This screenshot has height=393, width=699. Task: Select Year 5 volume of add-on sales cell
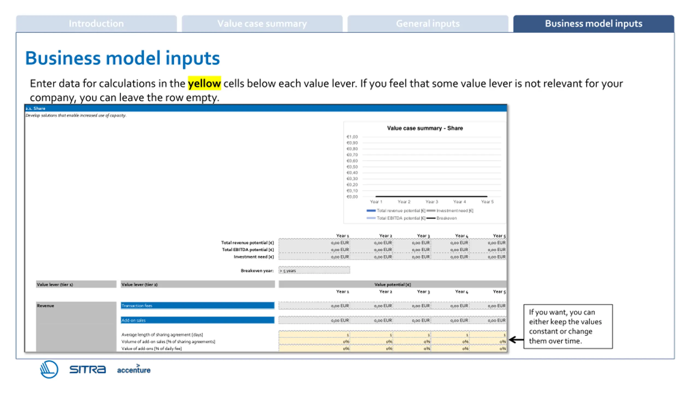tap(488, 341)
